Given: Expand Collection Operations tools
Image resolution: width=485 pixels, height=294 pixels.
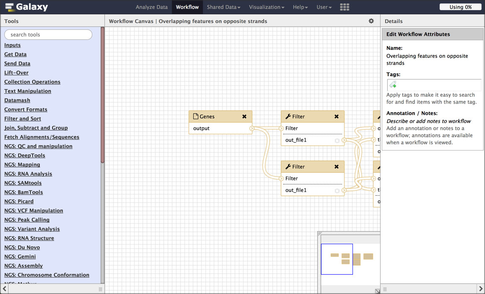Looking at the screenshot, I should [x=32, y=82].
